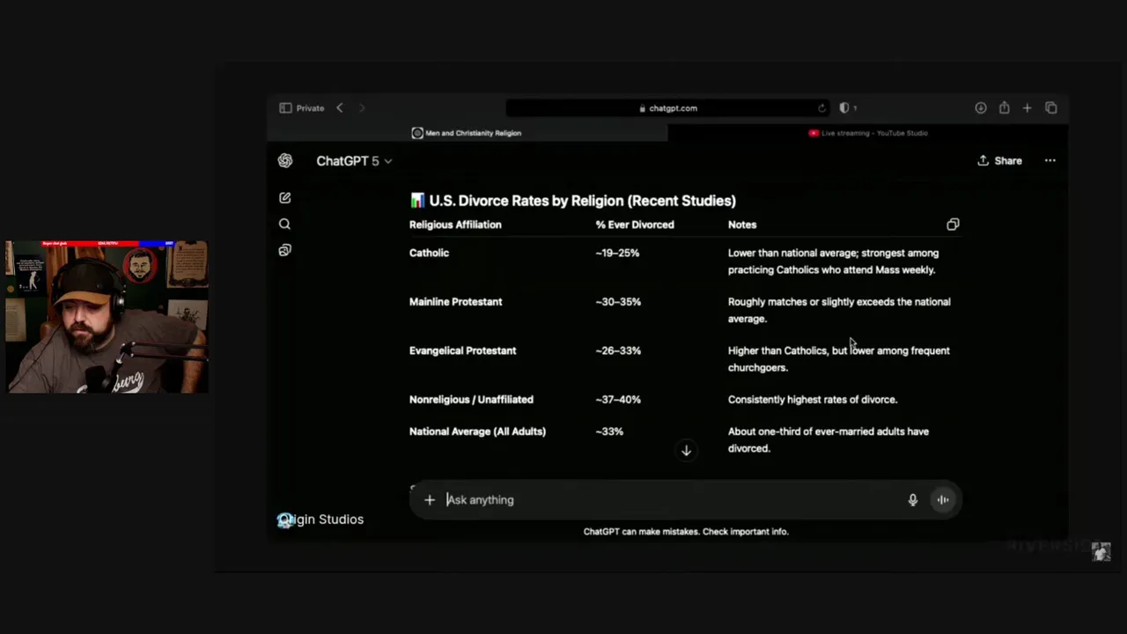The width and height of the screenshot is (1127, 634).
Task: Click the ~33% national average cell
Action: [609, 431]
